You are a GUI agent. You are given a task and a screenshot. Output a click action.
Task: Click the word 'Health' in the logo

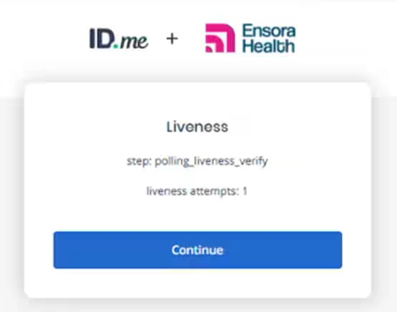pos(269,46)
